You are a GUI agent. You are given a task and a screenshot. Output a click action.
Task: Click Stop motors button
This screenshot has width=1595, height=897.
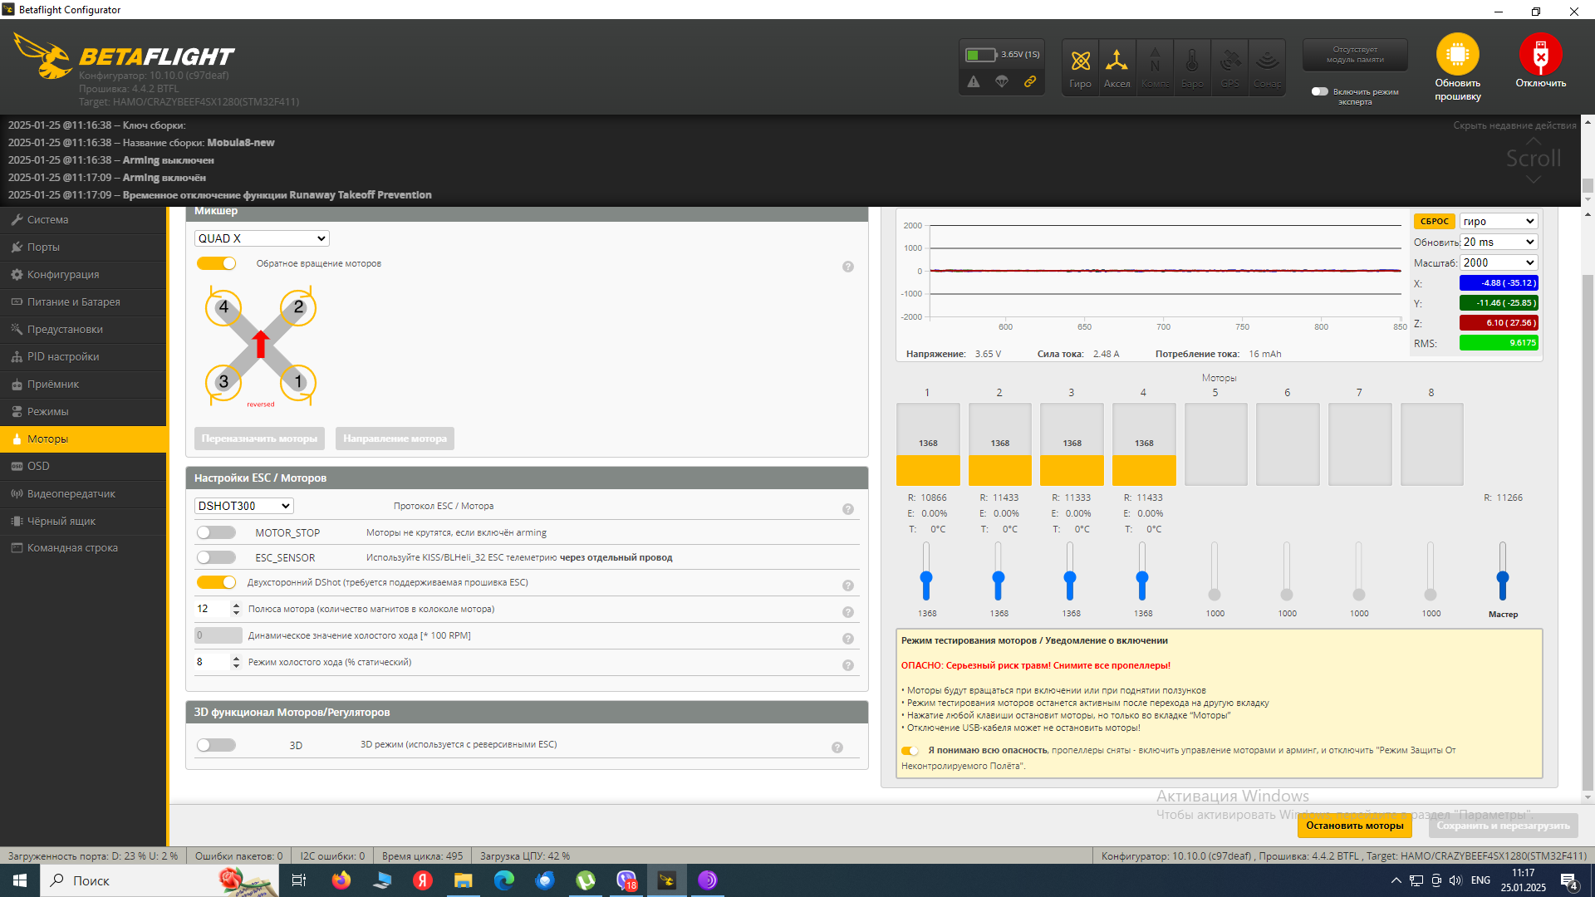click(1354, 826)
